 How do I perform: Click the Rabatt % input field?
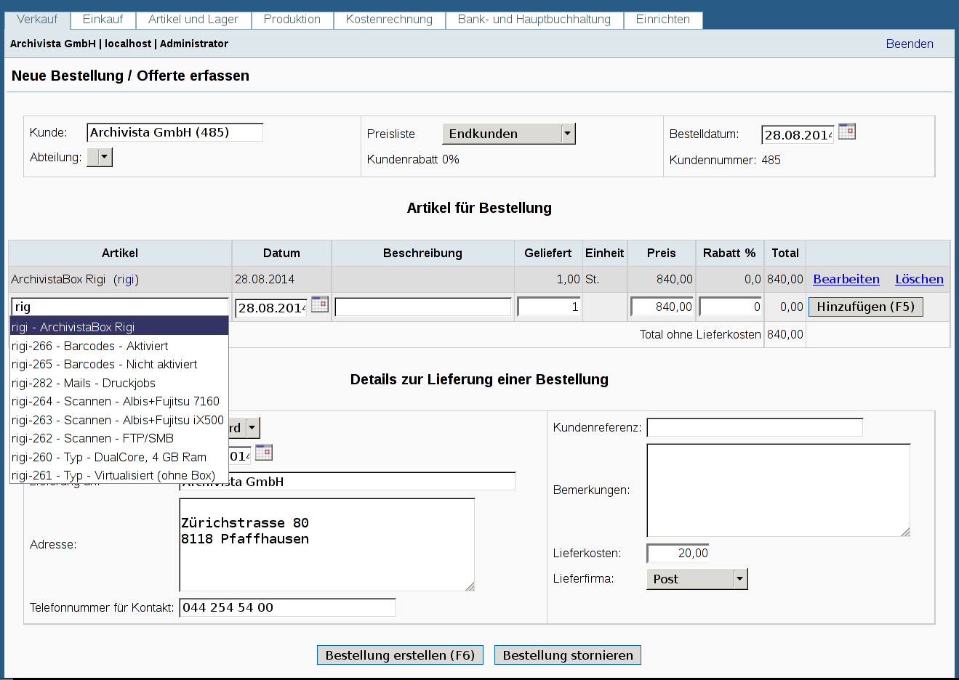(730, 307)
